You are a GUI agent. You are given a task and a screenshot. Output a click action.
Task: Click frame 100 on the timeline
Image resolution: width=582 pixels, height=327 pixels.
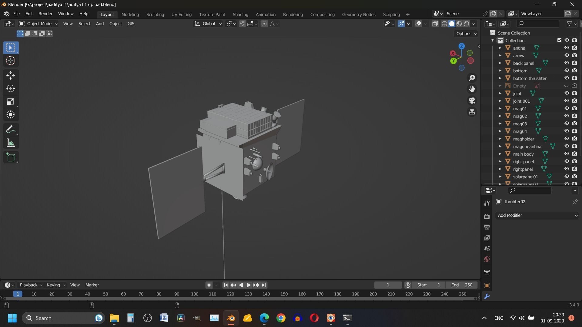tap(195, 294)
